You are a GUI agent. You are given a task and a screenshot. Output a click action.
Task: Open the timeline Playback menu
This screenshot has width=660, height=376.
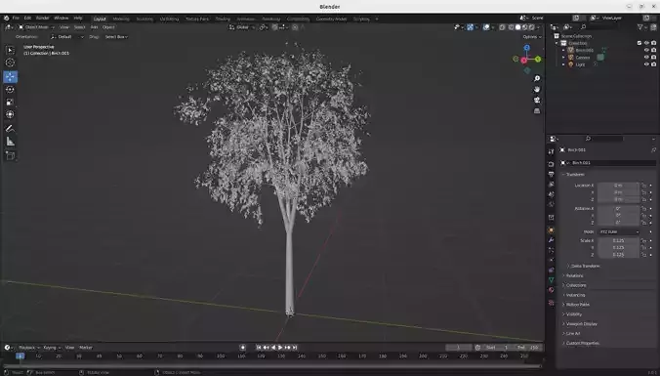[x=28, y=348]
